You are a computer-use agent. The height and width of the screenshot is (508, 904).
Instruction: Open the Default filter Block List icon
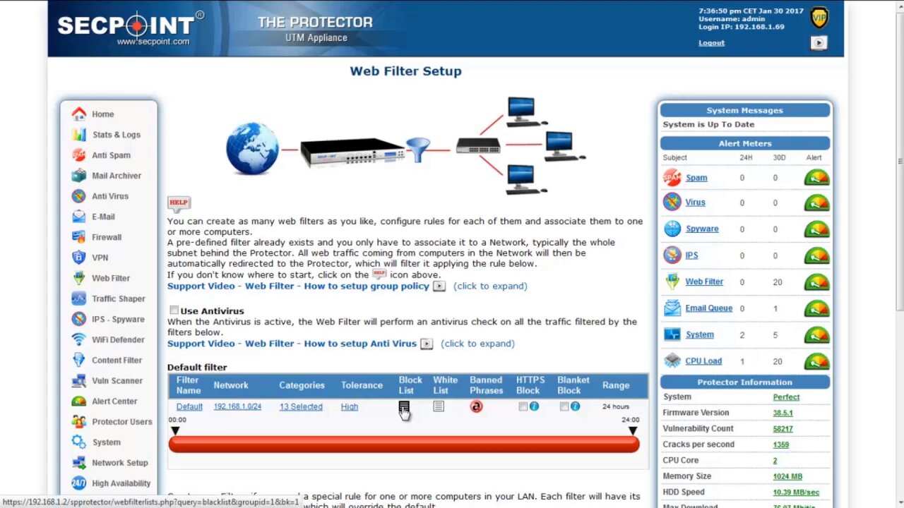click(404, 407)
